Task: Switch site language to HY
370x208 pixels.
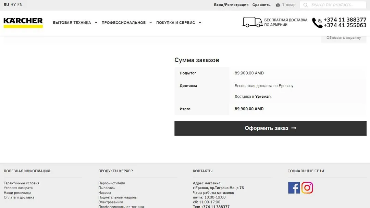Action: coord(13,5)
